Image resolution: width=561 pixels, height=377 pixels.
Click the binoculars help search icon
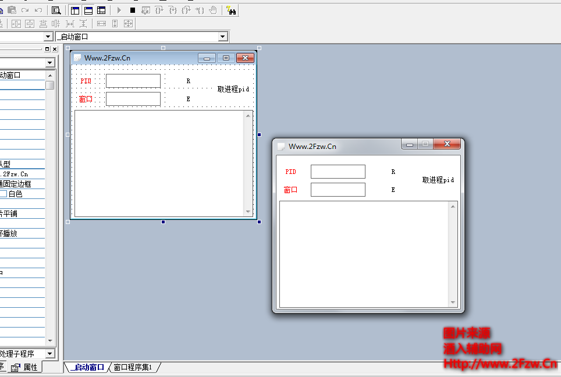point(231,10)
